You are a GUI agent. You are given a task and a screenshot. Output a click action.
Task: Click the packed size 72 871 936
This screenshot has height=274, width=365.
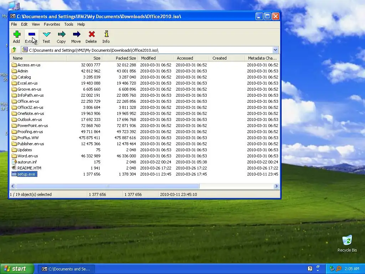coord(126,126)
